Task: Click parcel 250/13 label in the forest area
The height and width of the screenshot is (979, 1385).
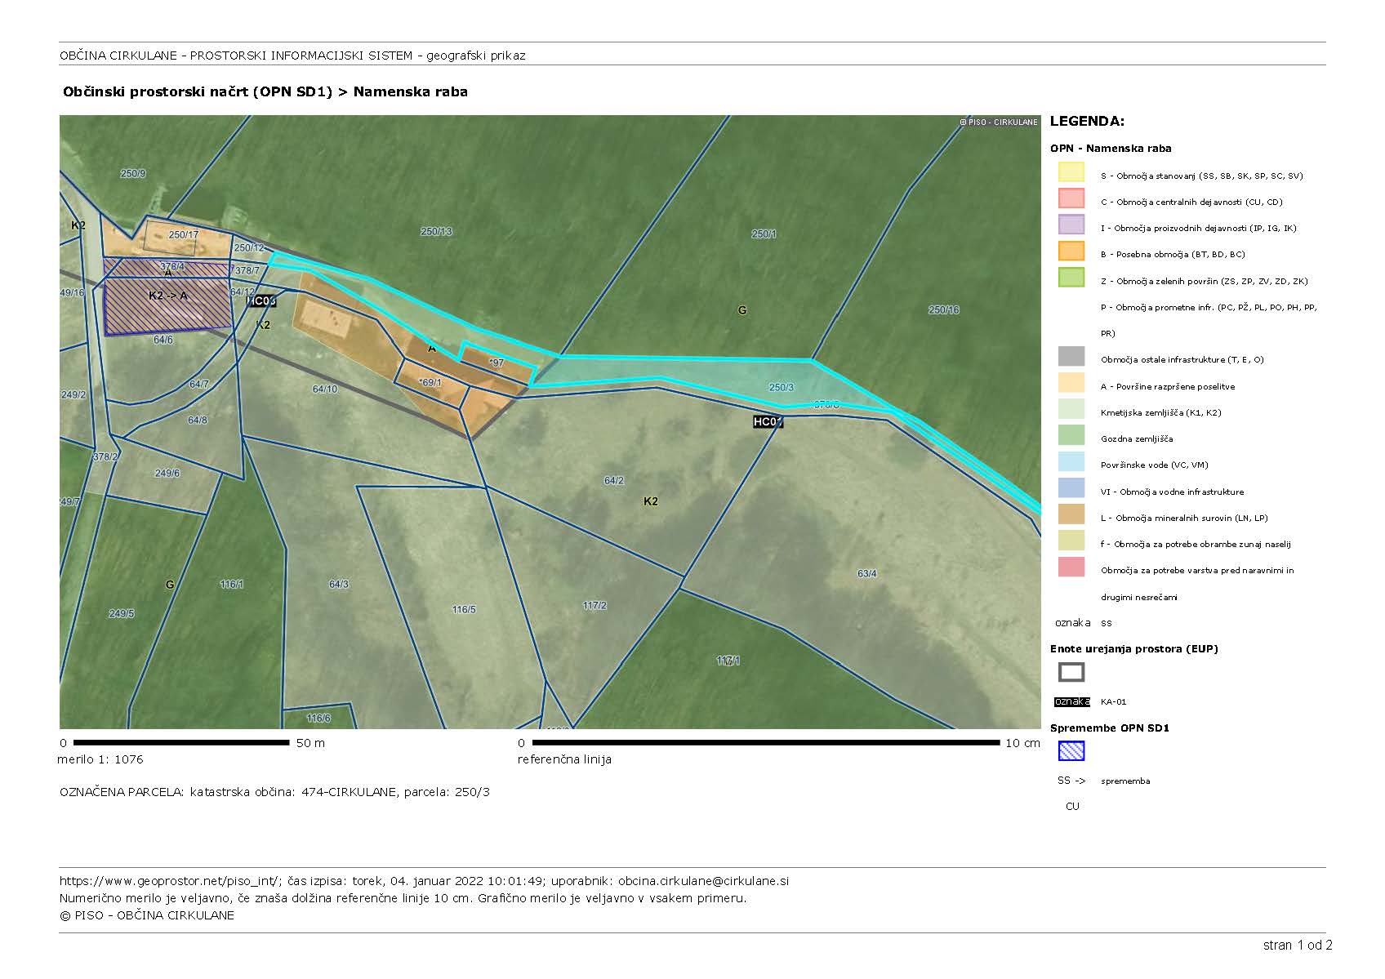Action: click(436, 232)
